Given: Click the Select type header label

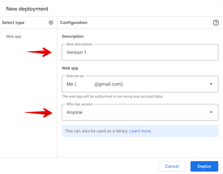Looking at the screenshot, I should click(x=13, y=23).
